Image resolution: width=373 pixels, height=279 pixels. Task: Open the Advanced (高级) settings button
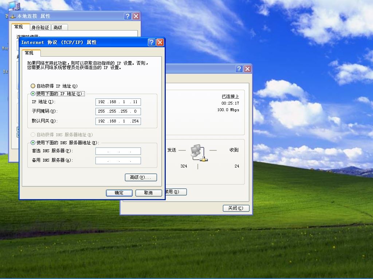click(141, 177)
